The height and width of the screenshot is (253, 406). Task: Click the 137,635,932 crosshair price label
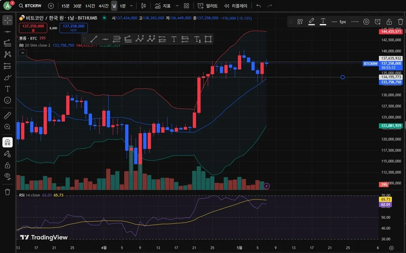point(391,59)
